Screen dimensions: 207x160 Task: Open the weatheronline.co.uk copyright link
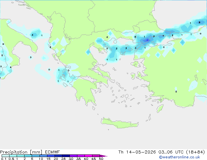[180, 157]
